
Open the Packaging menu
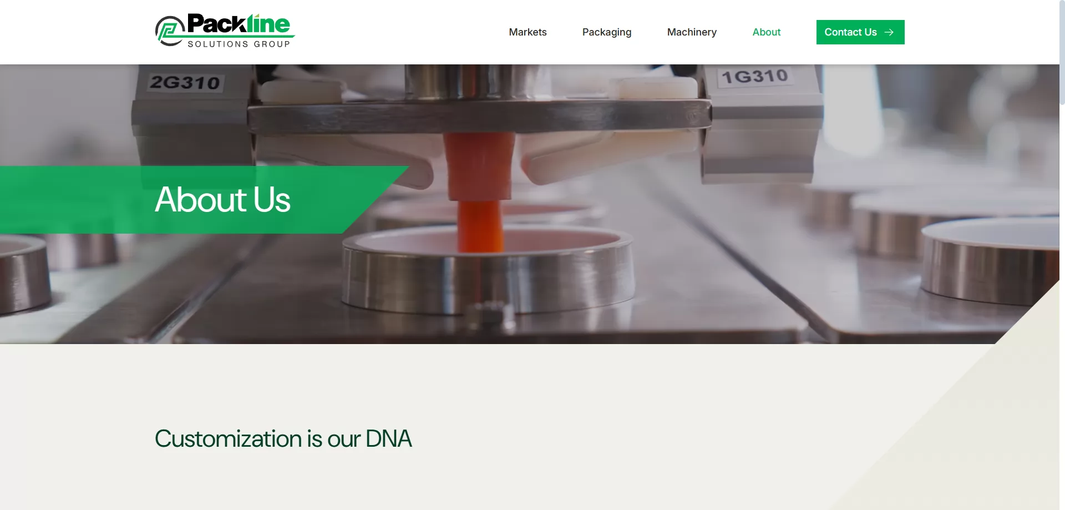[607, 32]
